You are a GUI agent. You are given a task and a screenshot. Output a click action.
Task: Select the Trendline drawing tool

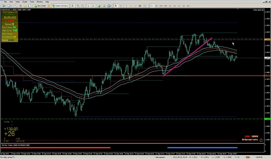coord(135,6)
